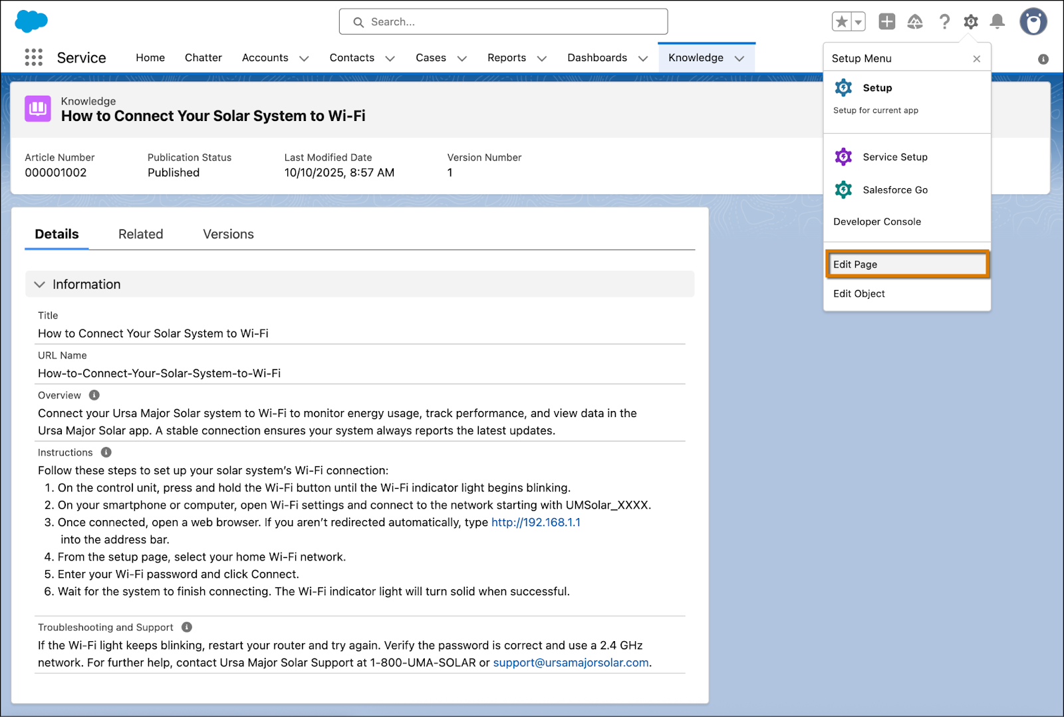Collapse the Information section chevron
This screenshot has height=717, width=1064.
(40, 285)
